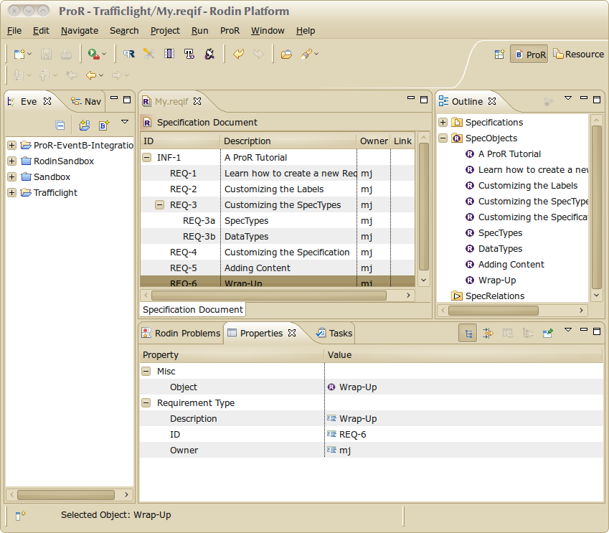Expand the Trafficlight project
This screenshot has width=609, height=533.
[x=12, y=193]
